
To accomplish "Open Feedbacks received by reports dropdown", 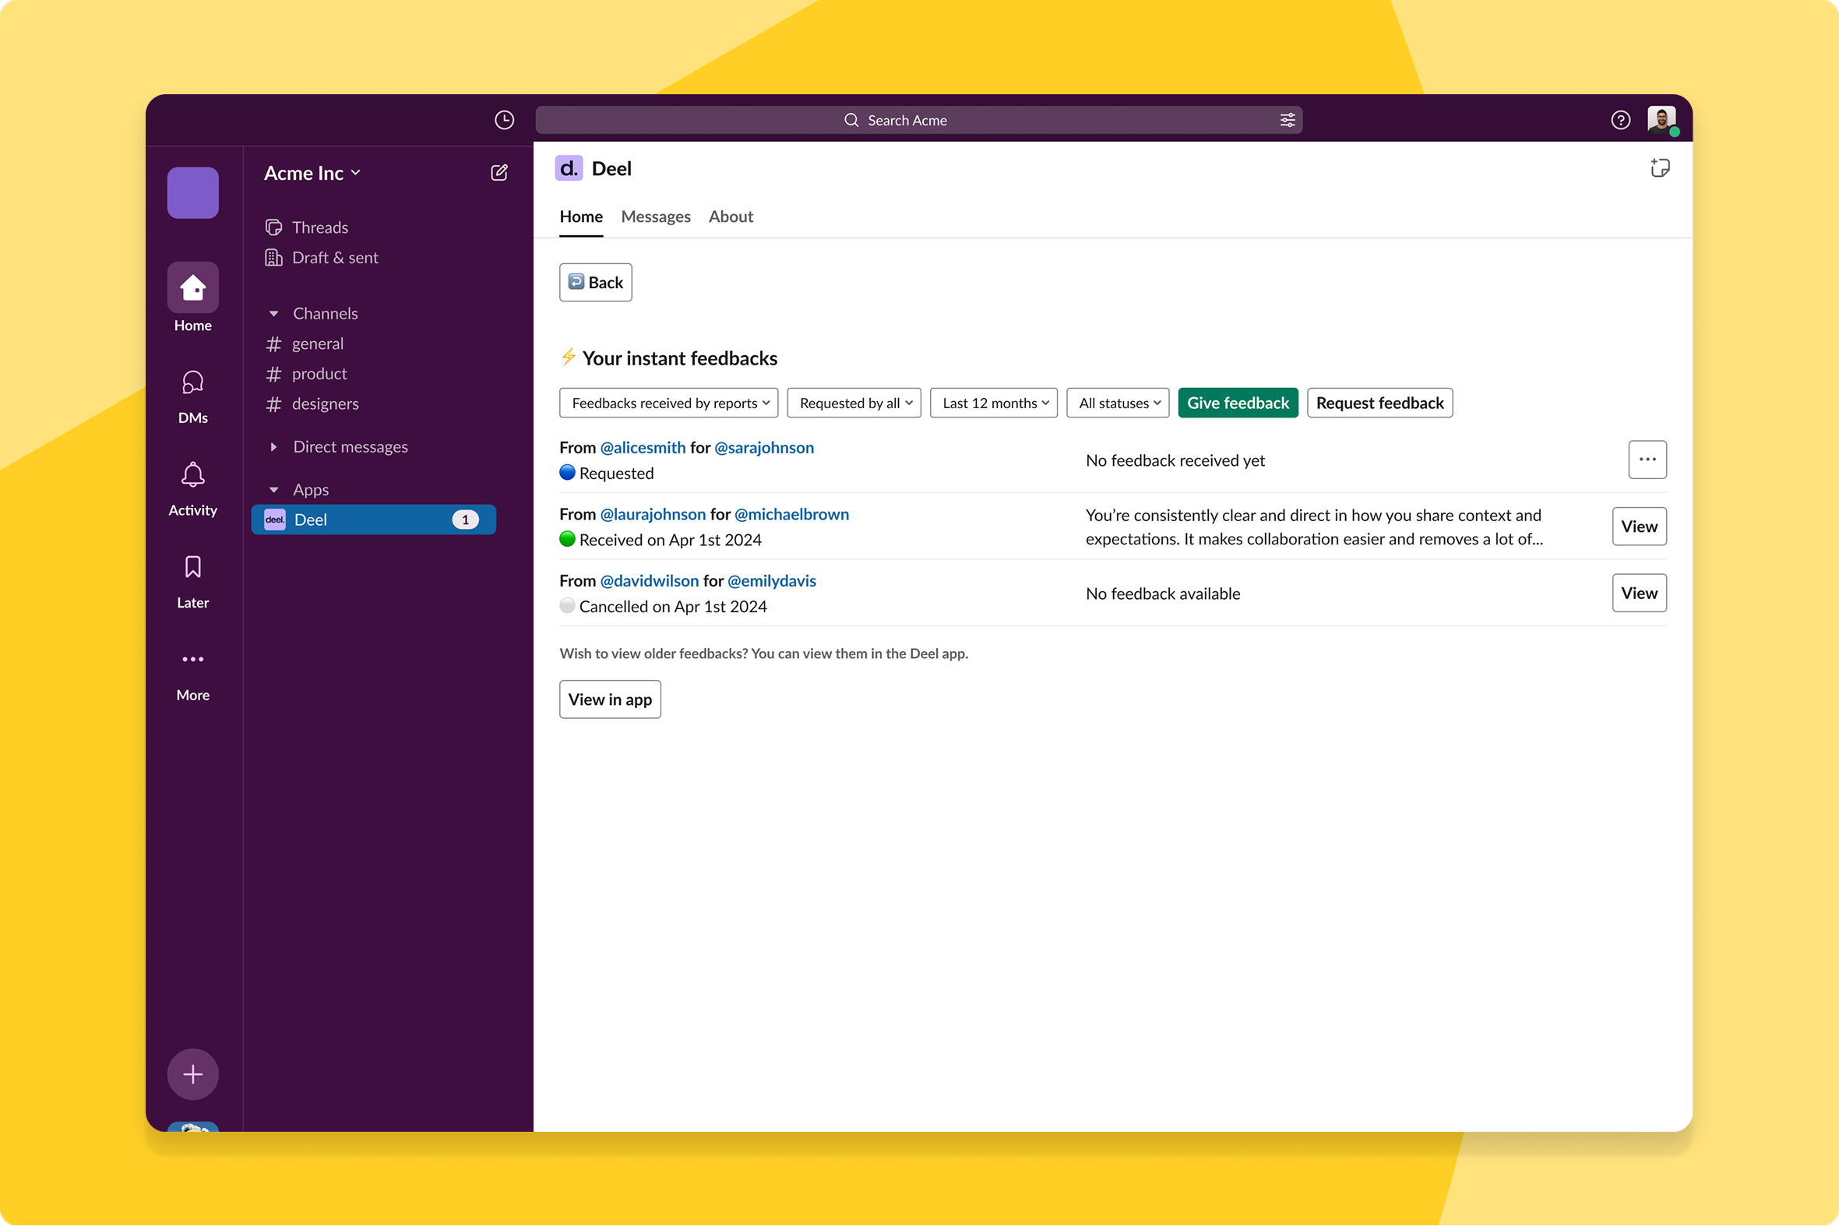I will (x=668, y=403).
